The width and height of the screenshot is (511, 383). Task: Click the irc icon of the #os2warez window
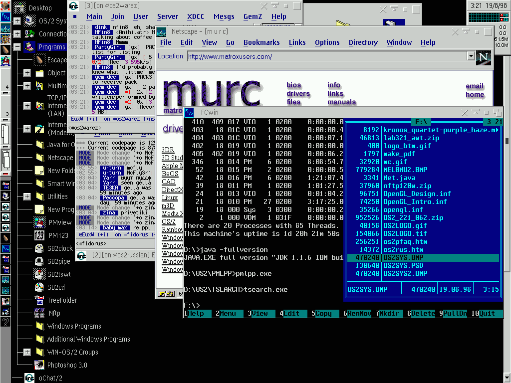tap(74, 6)
